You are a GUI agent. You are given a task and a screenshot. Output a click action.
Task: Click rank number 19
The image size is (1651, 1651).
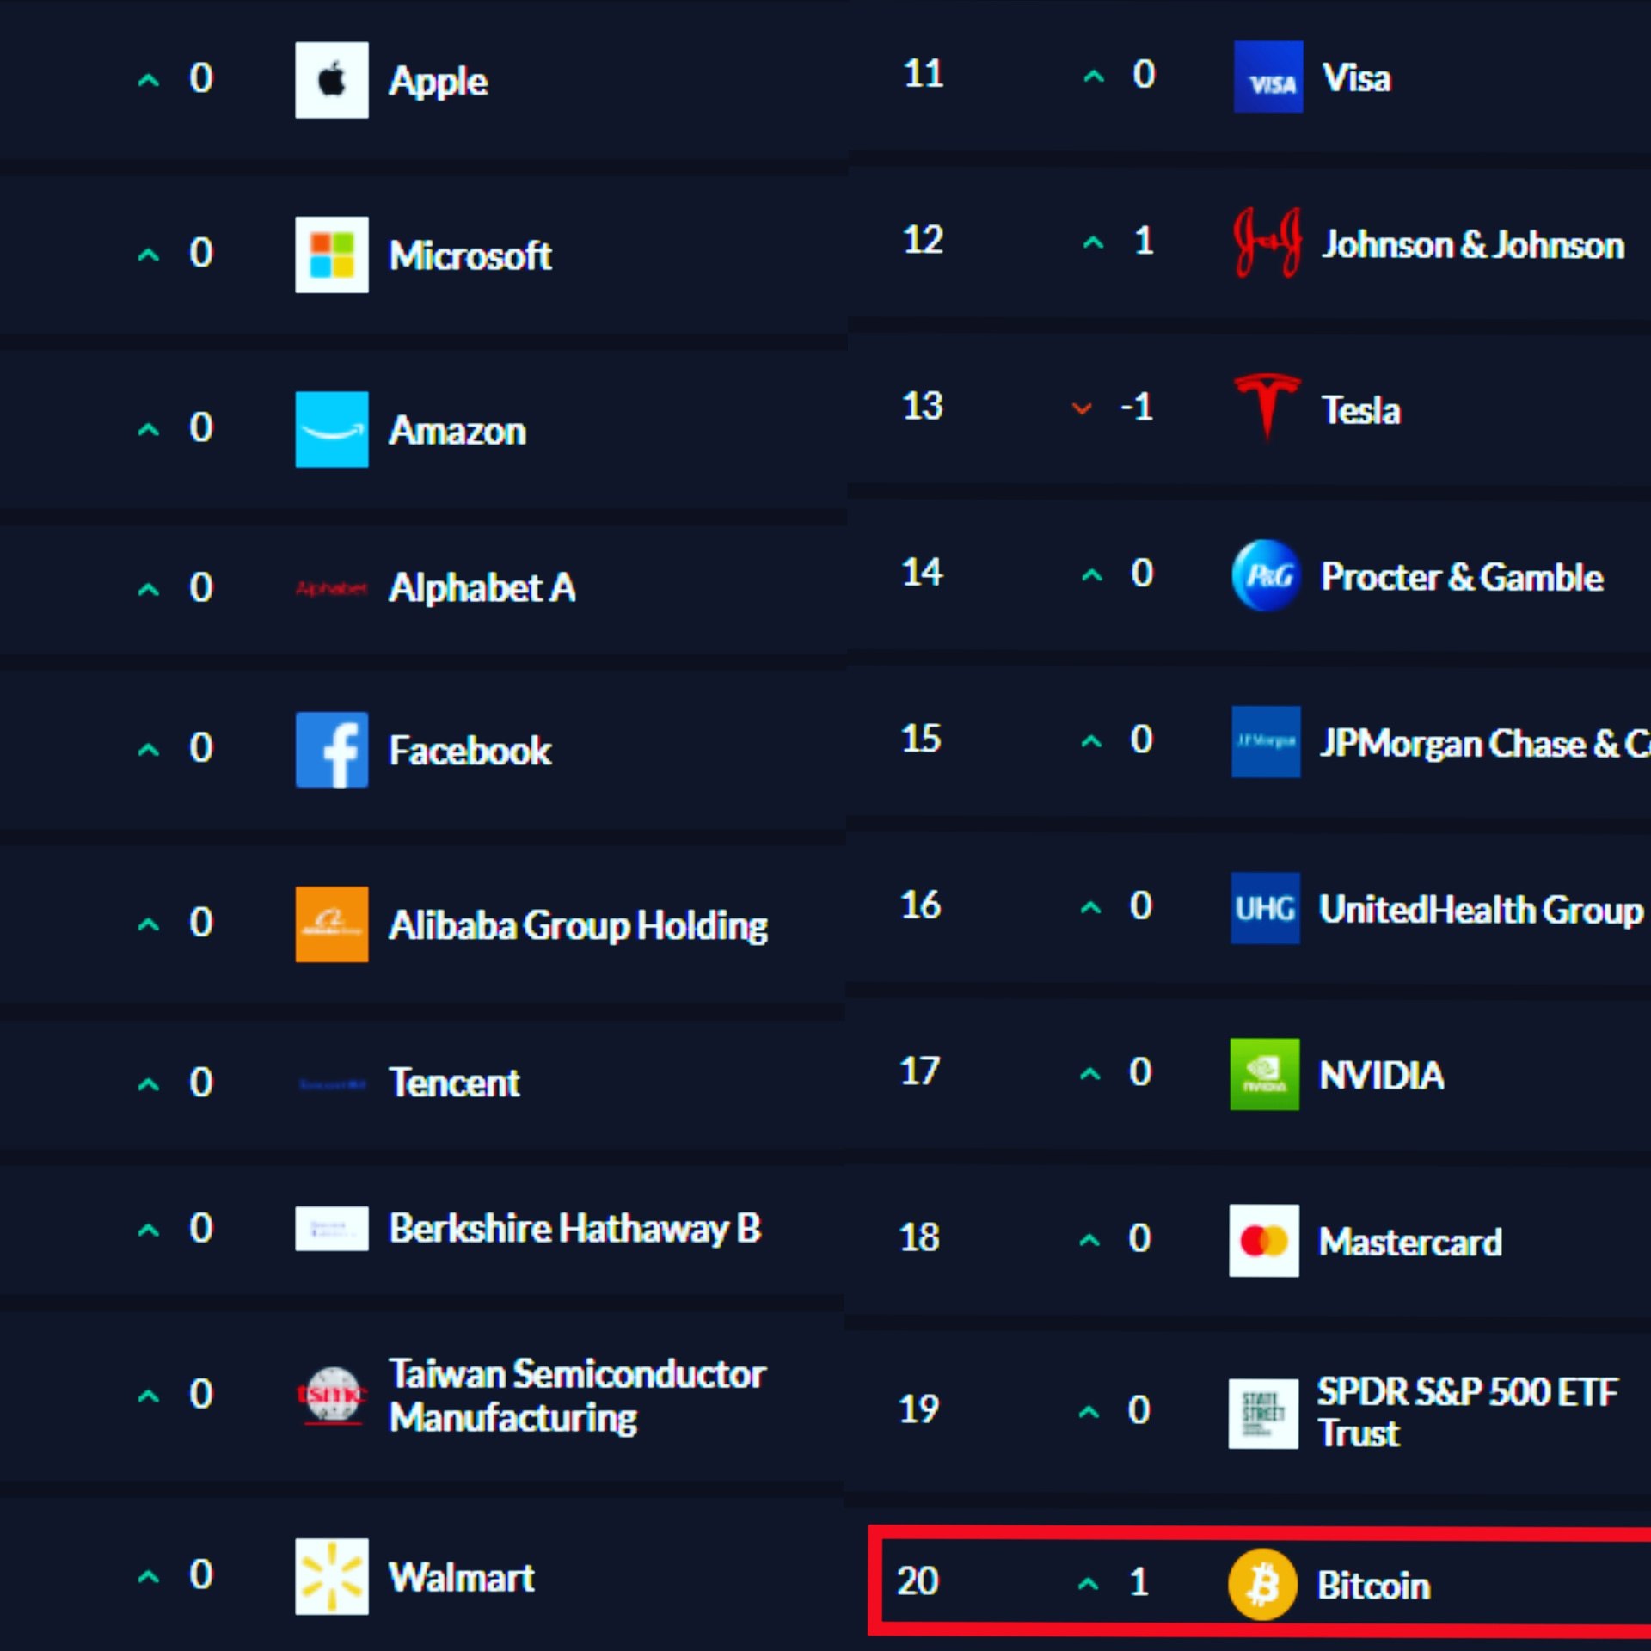(918, 1409)
